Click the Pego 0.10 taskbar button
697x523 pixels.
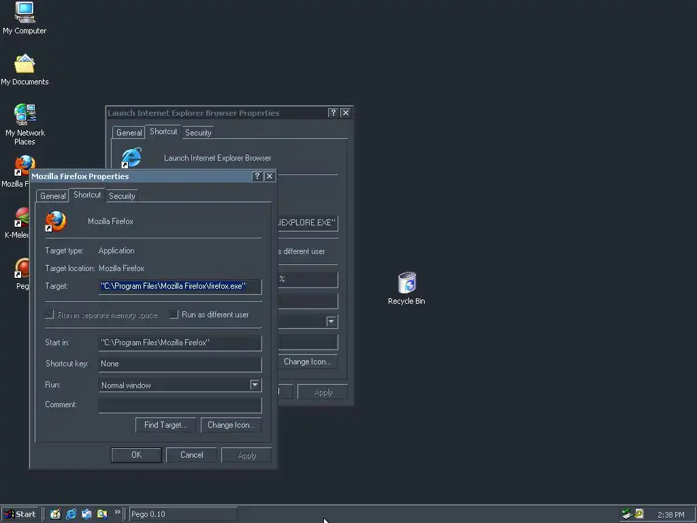[x=182, y=514]
